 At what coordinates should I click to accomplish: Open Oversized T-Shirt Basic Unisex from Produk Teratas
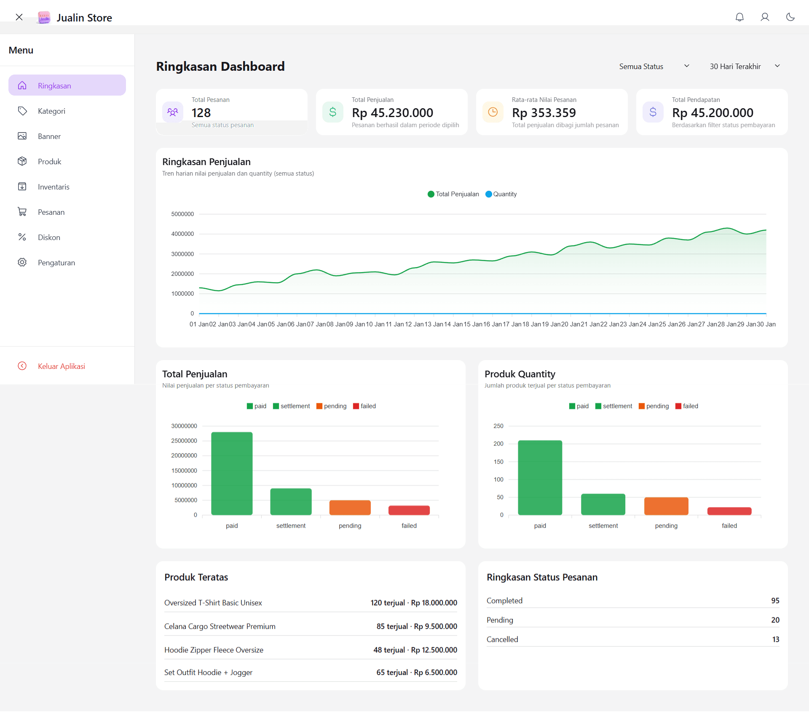click(x=213, y=603)
